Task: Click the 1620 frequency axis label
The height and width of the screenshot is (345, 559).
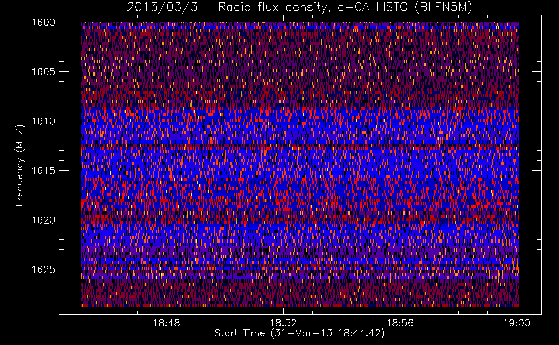Action: 43,220
